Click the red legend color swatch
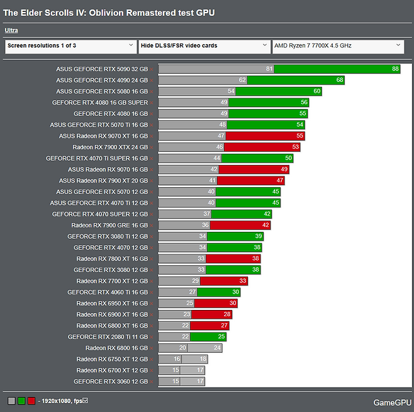Image resolution: width=414 pixels, height=412 pixels. pos(31,401)
